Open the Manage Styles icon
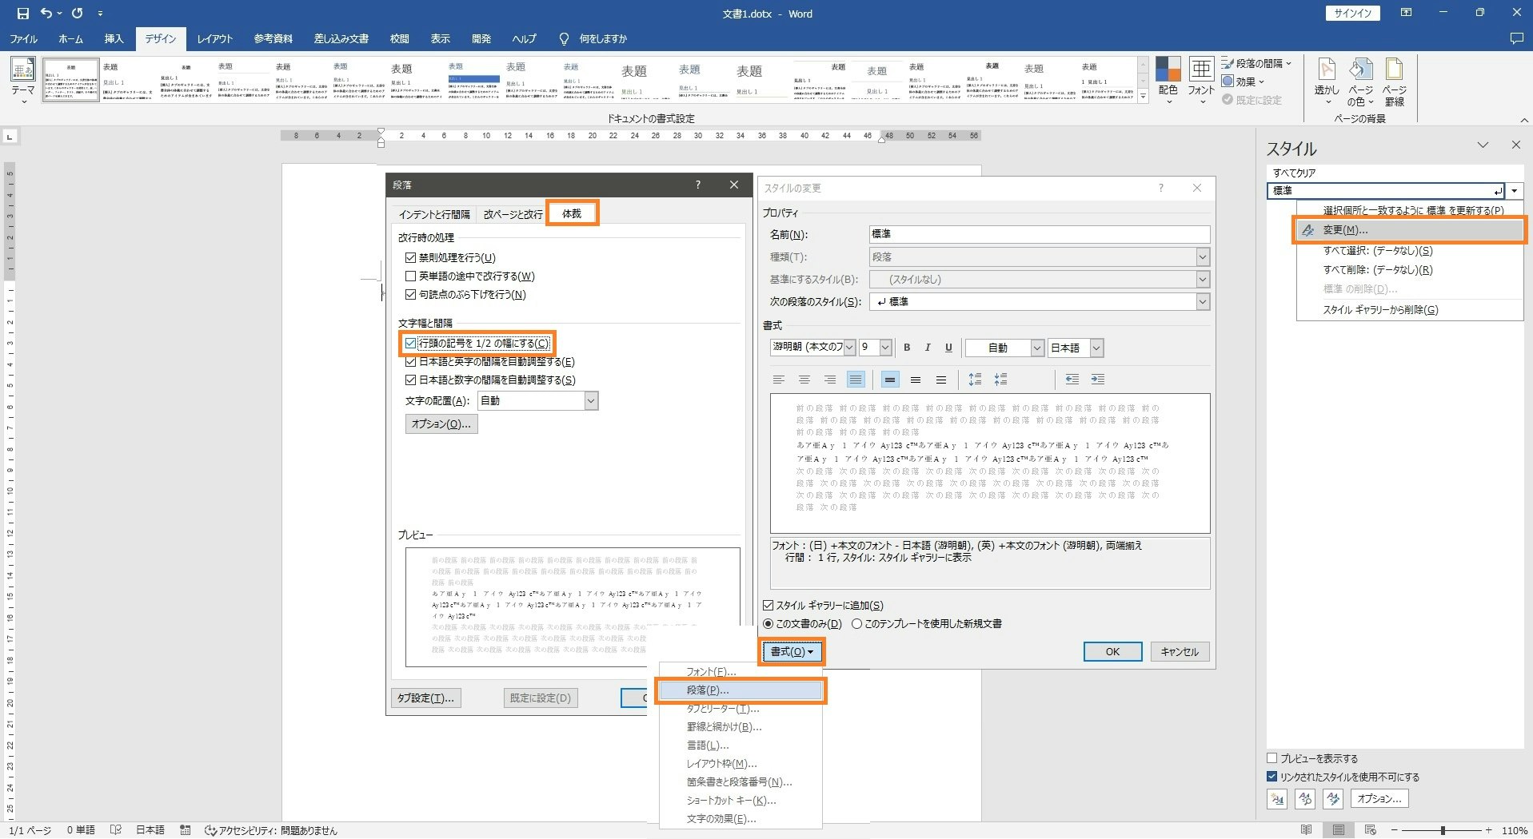1533x839 pixels. point(1333,799)
